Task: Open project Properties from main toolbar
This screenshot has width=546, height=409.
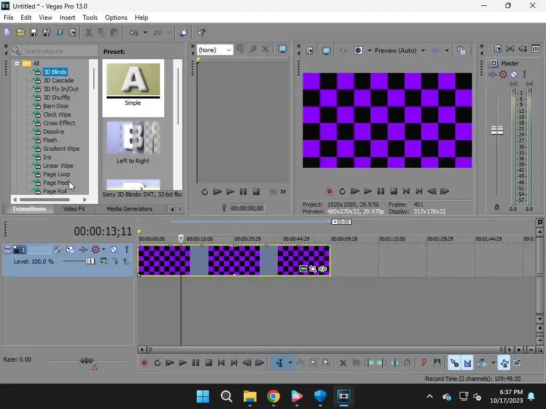Action: coord(72,32)
